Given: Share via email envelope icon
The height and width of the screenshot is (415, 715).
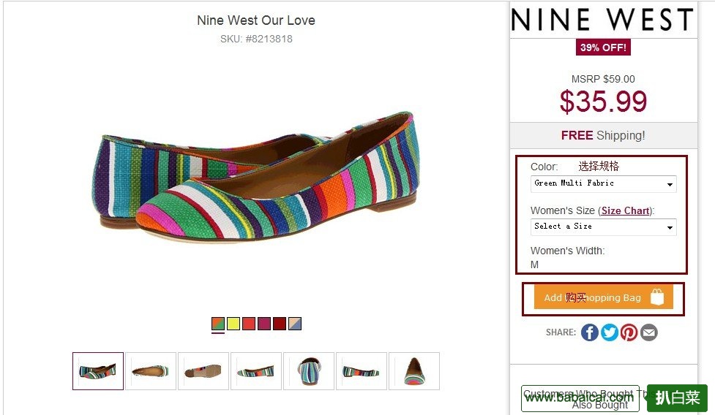Looking at the screenshot, I should [x=649, y=332].
